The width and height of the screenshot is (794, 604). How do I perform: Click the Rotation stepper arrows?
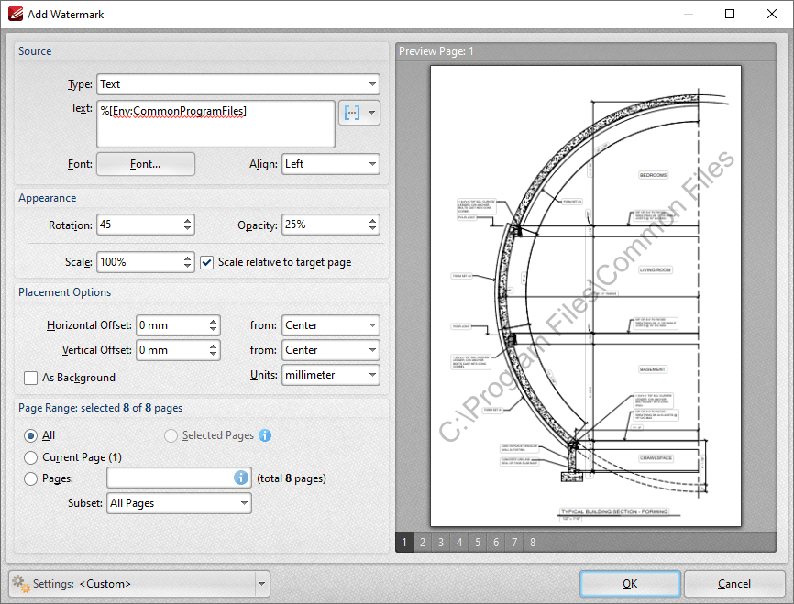(x=187, y=225)
